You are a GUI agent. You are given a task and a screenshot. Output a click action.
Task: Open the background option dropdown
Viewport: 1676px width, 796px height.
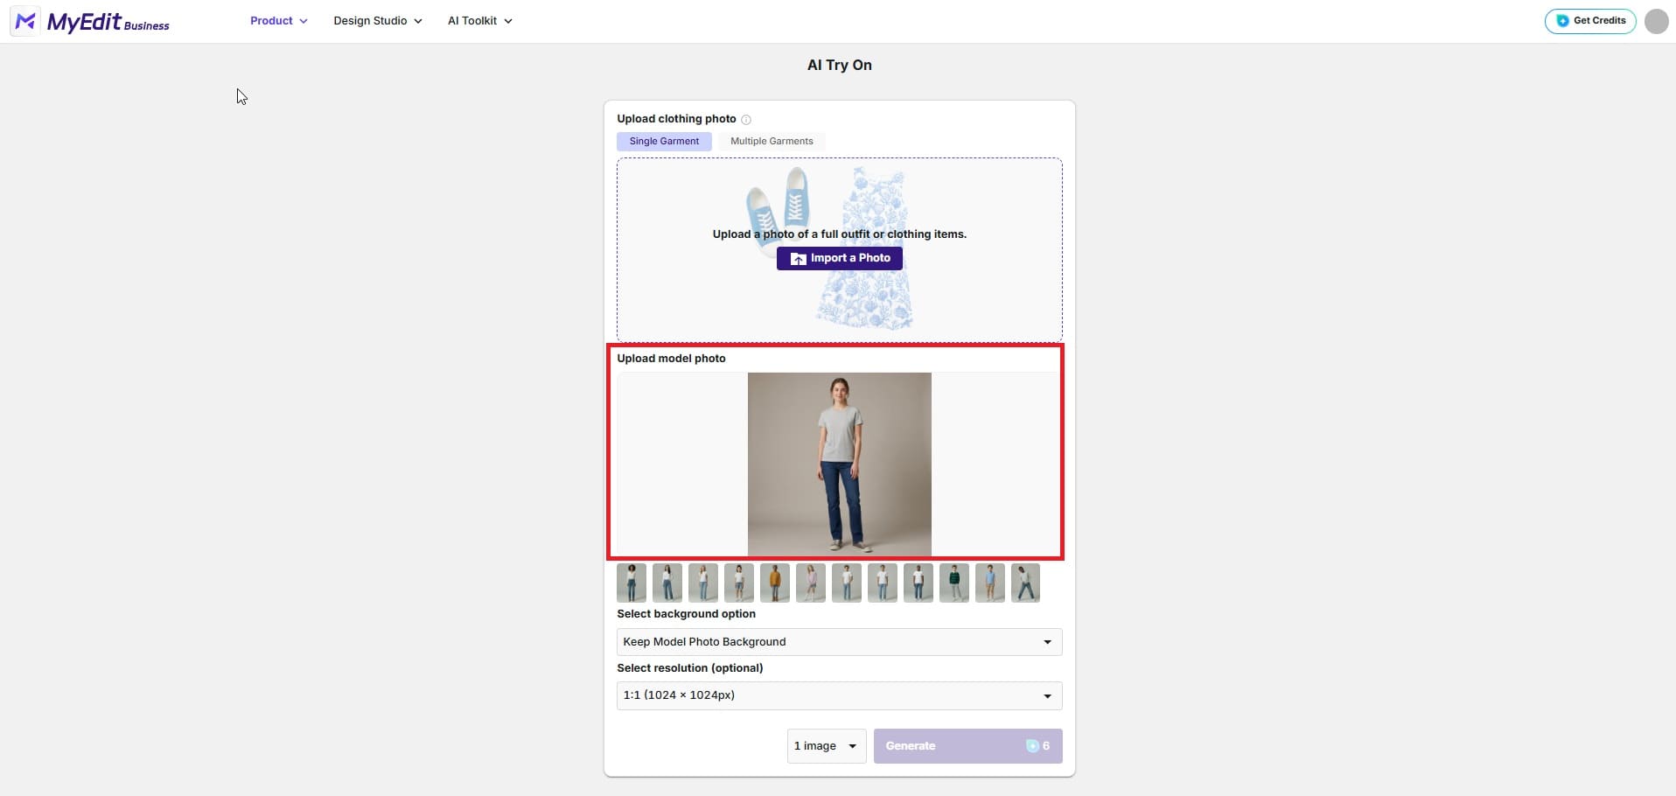(x=838, y=641)
